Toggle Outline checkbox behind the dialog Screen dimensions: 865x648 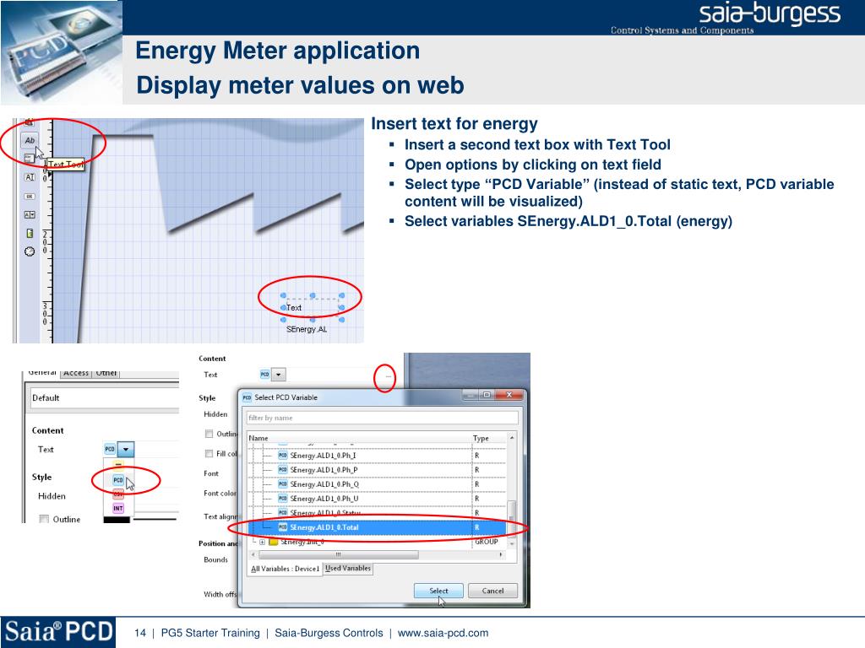tap(209, 434)
